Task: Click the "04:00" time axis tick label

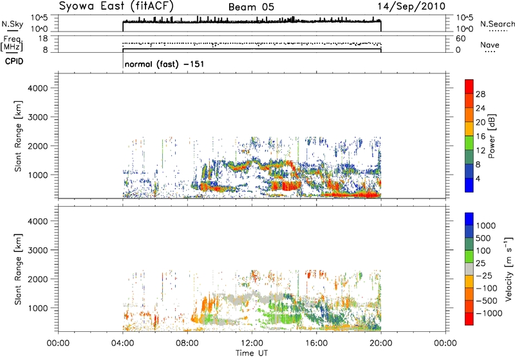Action: 122,343
